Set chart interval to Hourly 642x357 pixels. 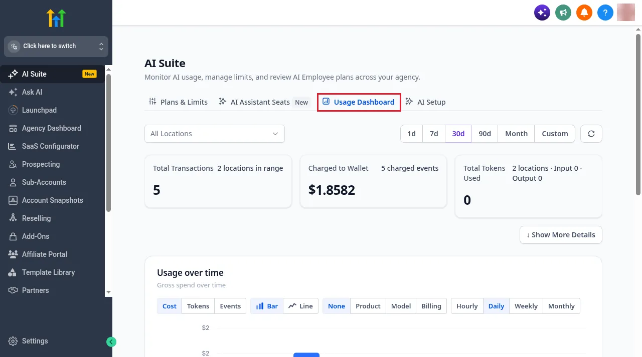point(467,306)
